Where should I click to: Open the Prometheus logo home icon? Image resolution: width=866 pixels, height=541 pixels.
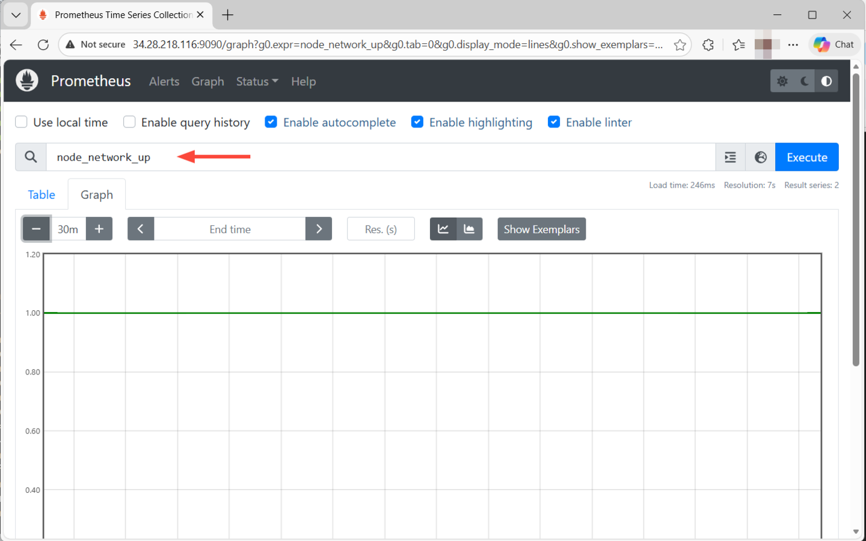[x=26, y=80]
